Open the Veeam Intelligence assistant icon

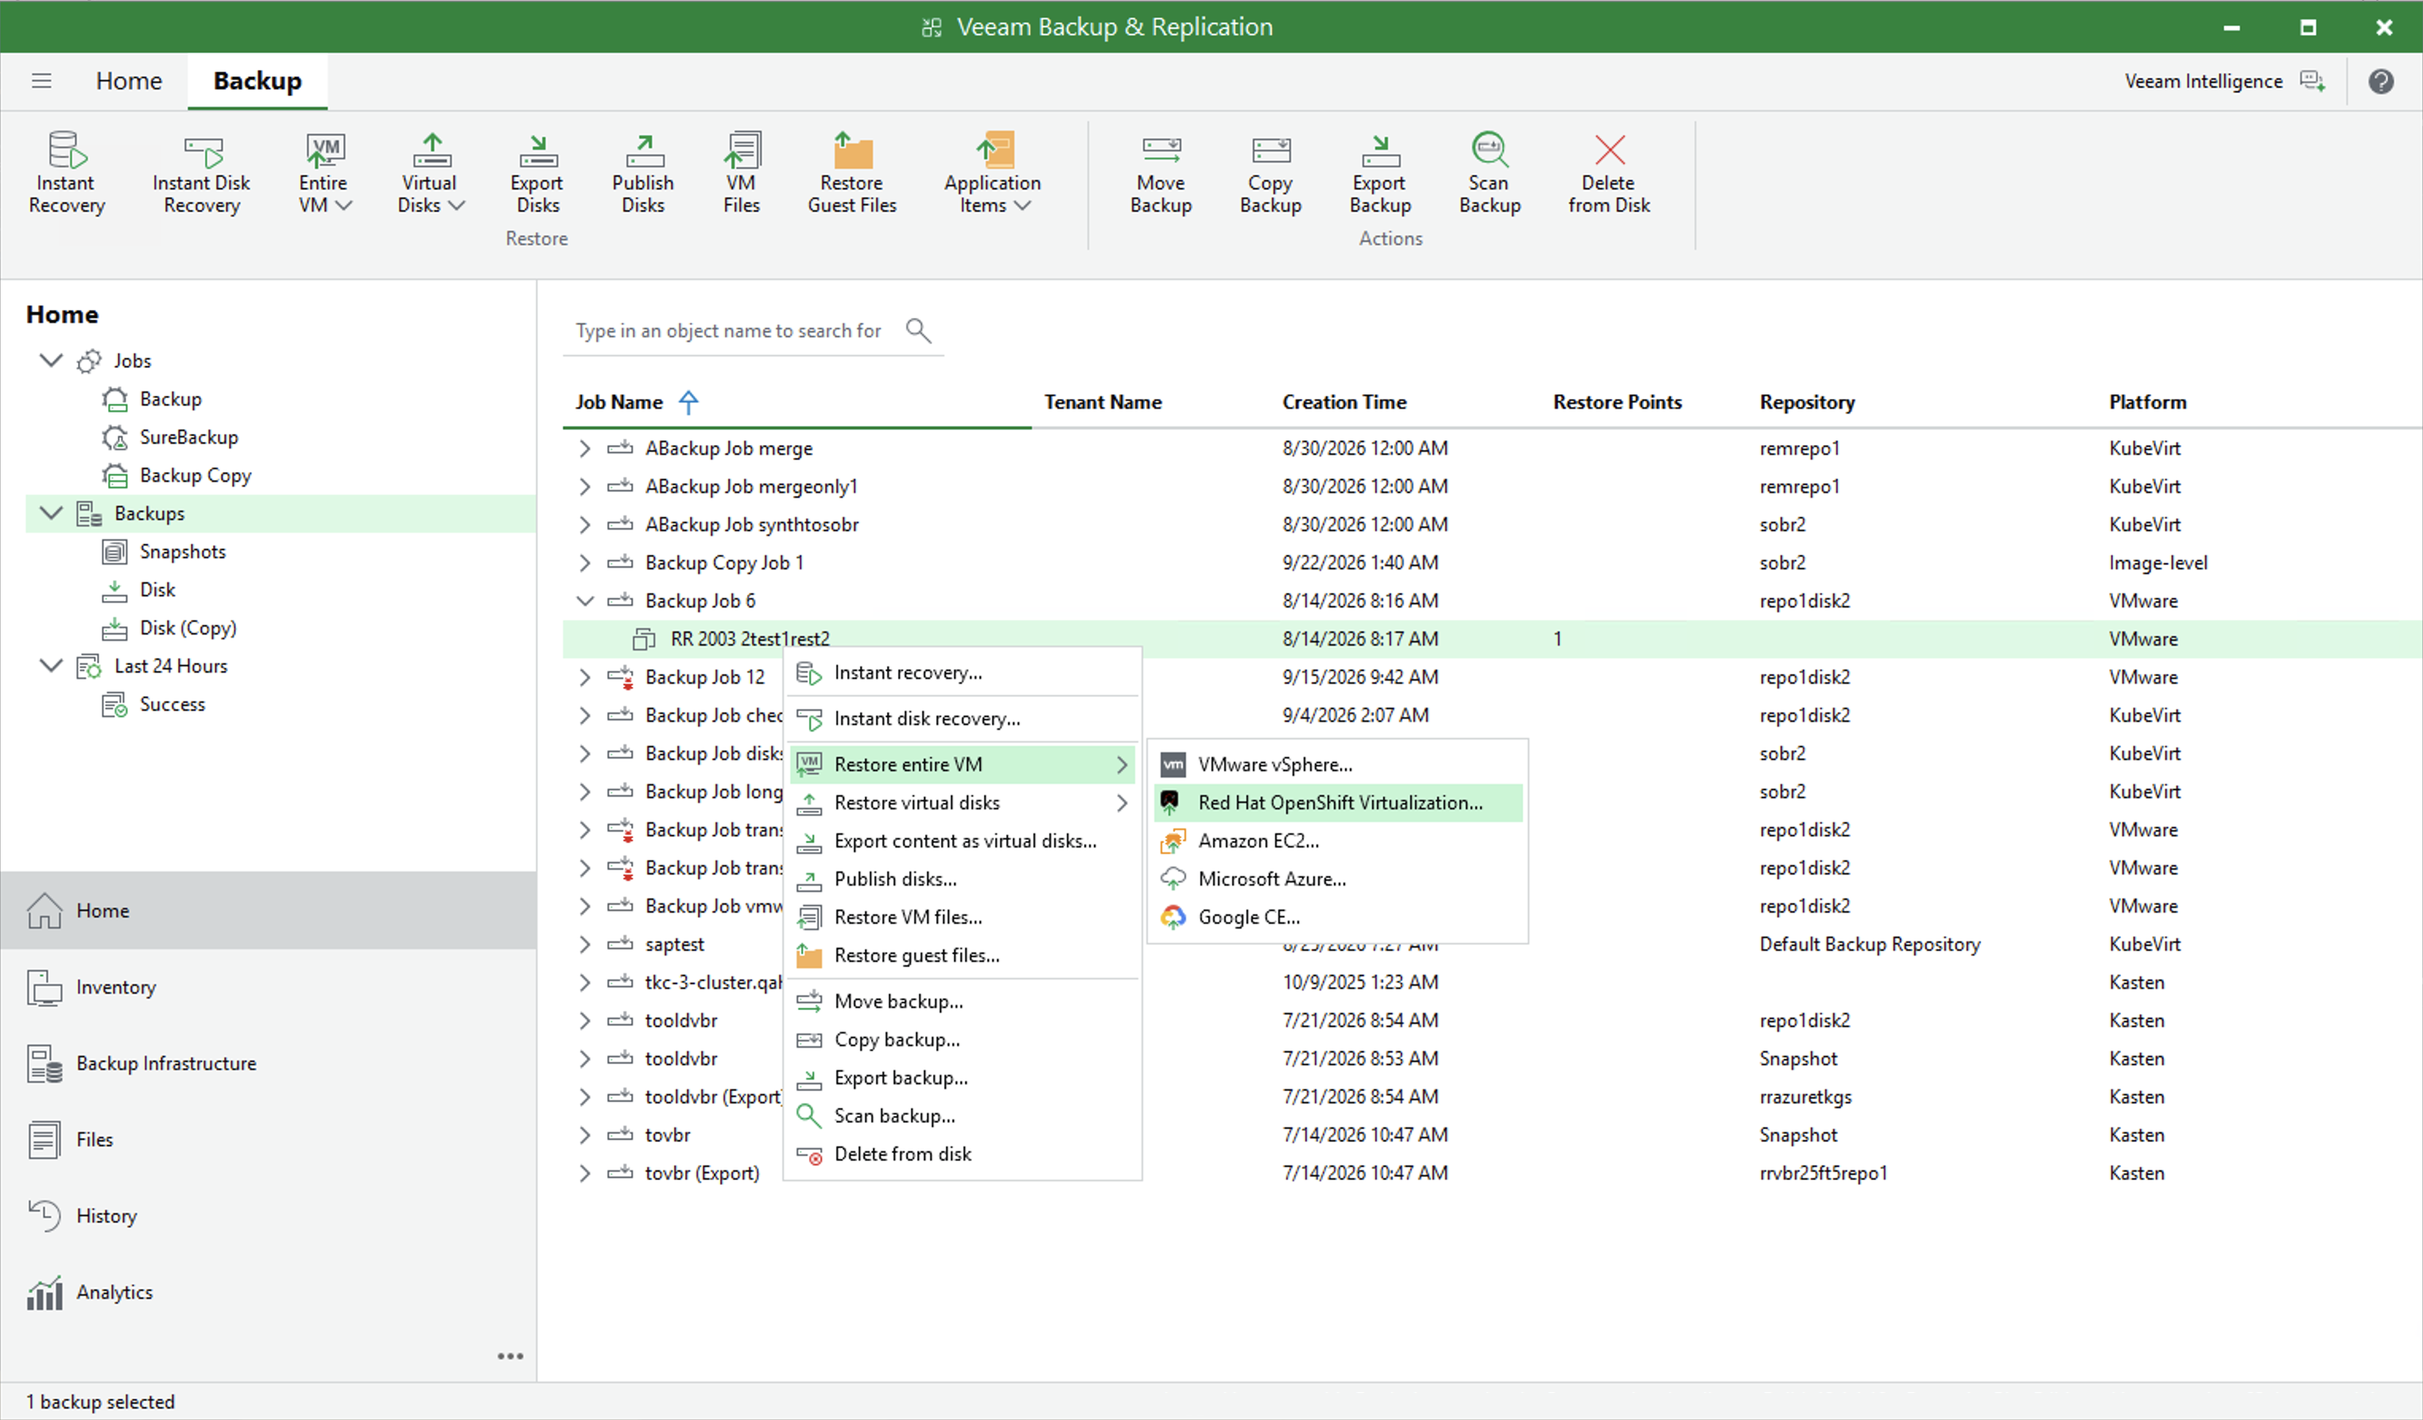tap(2313, 81)
